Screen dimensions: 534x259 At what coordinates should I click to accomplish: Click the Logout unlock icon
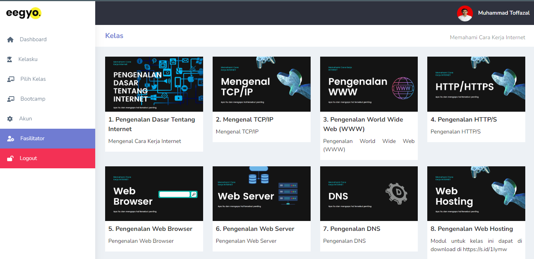click(x=11, y=158)
